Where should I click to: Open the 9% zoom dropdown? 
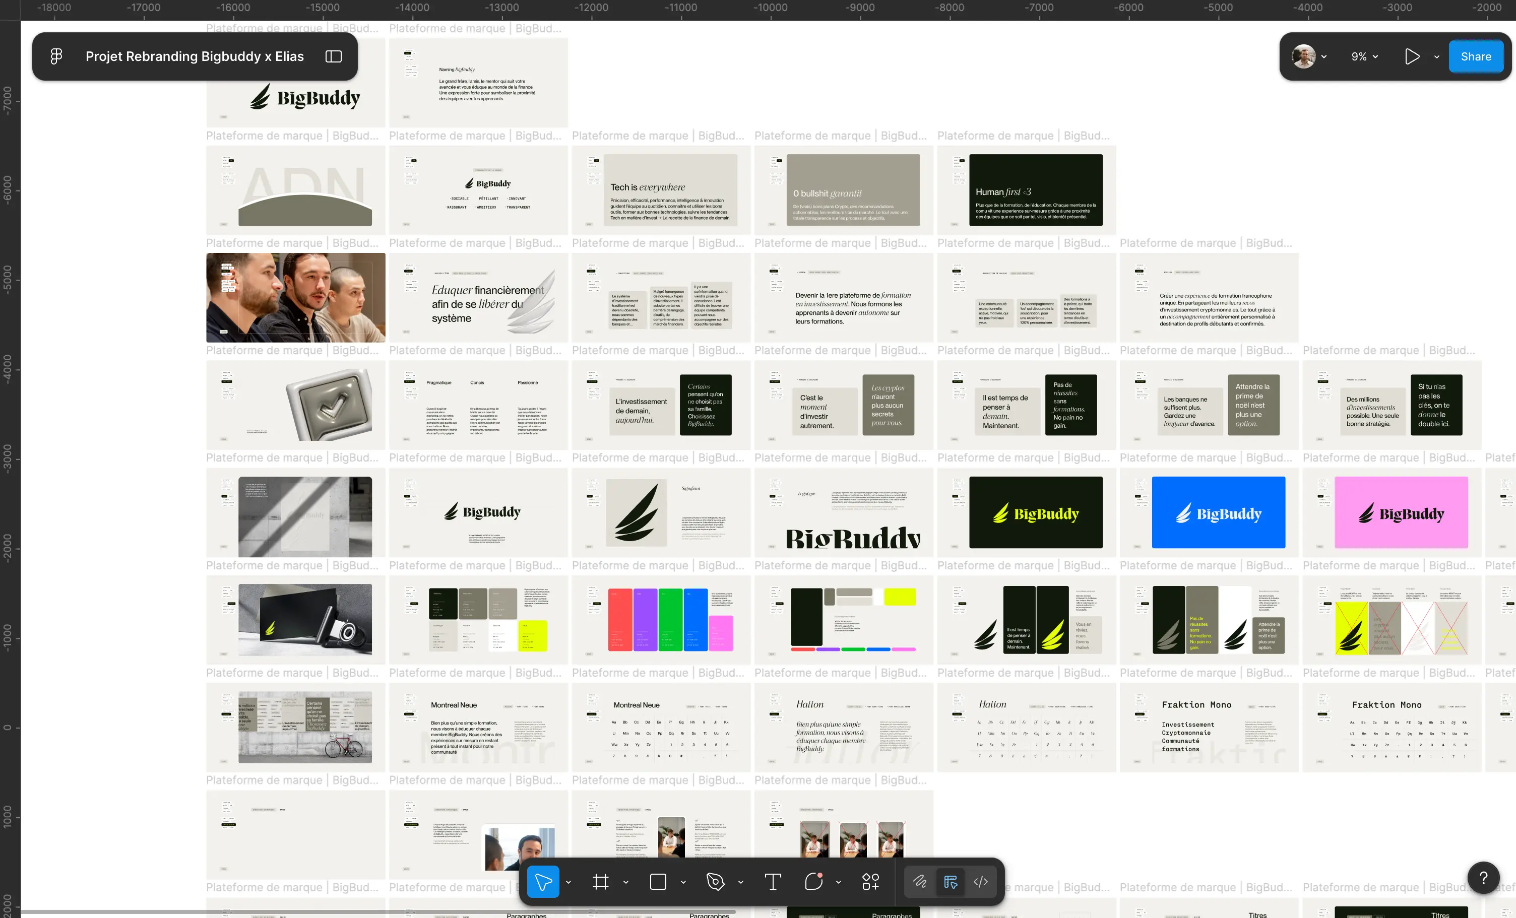1364,56
